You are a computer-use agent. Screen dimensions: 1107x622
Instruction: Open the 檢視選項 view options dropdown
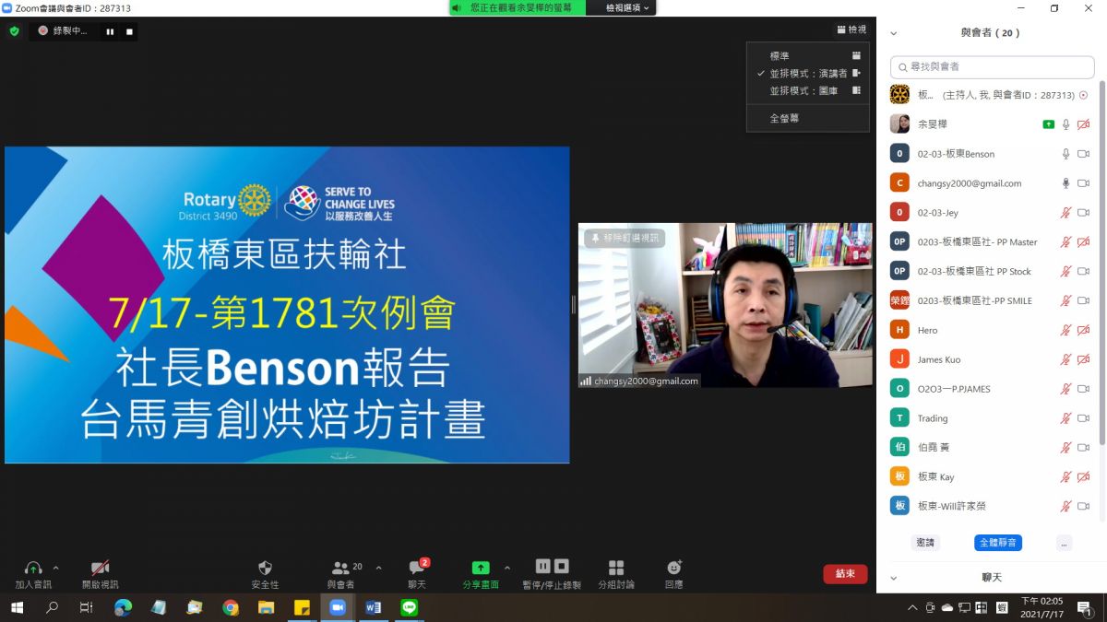pyautogui.click(x=627, y=7)
